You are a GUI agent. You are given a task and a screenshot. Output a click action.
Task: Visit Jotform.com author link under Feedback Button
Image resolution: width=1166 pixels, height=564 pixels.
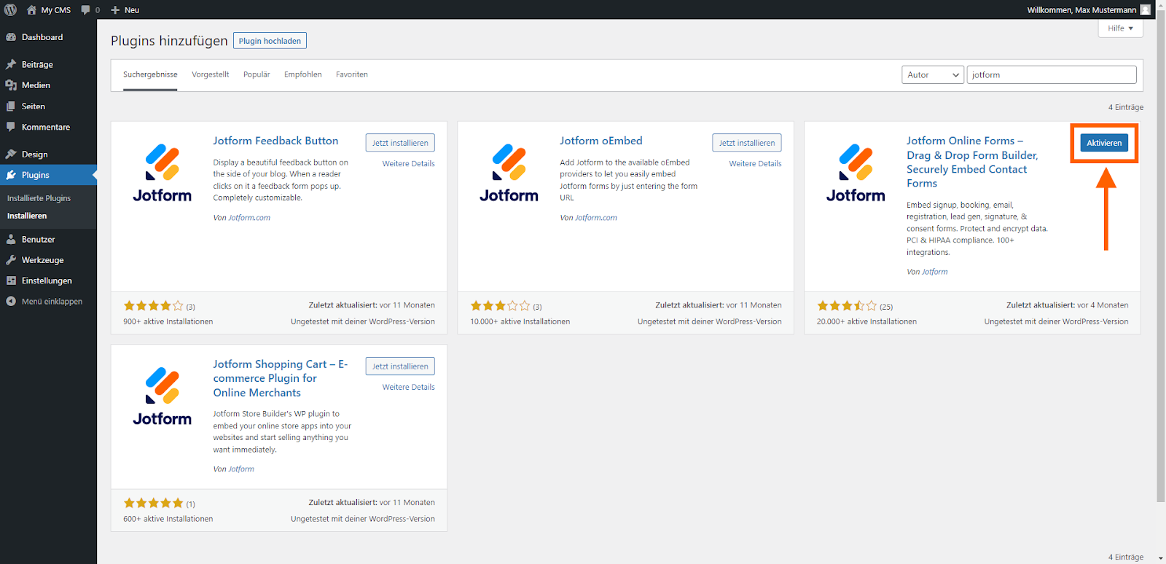[x=249, y=218]
